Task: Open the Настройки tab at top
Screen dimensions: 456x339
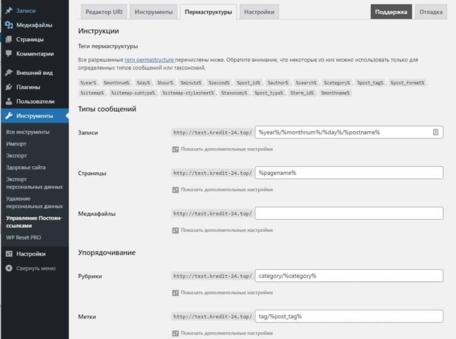Action: point(259,12)
